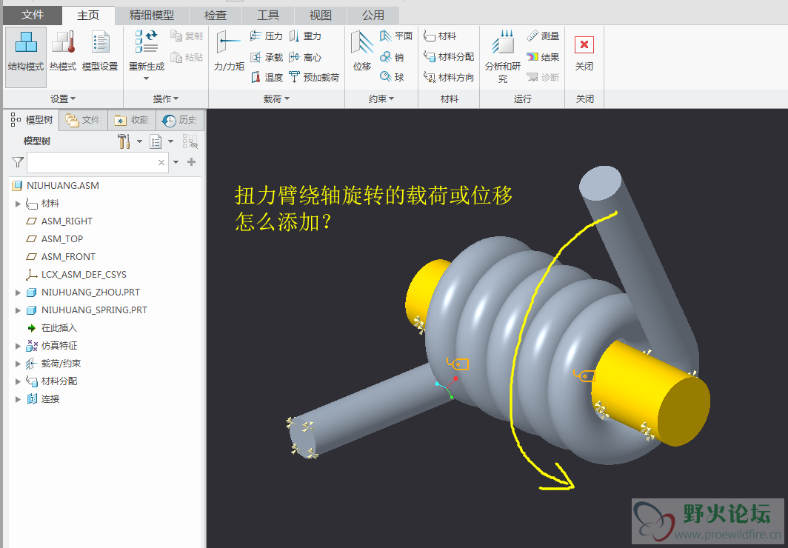Add a 温度 temperature load

(x=267, y=77)
